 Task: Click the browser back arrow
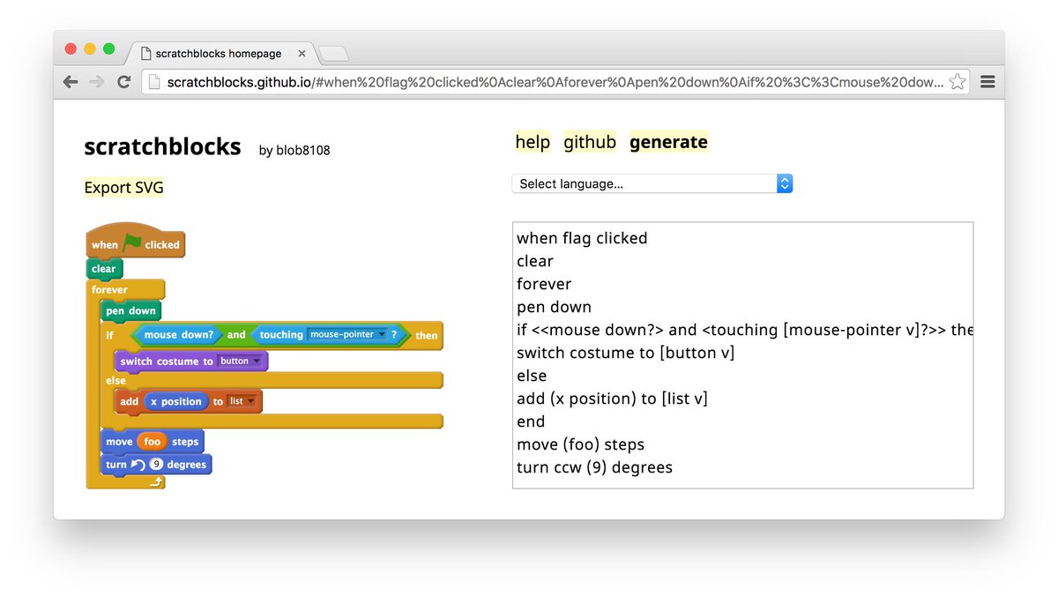pos(71,82)
